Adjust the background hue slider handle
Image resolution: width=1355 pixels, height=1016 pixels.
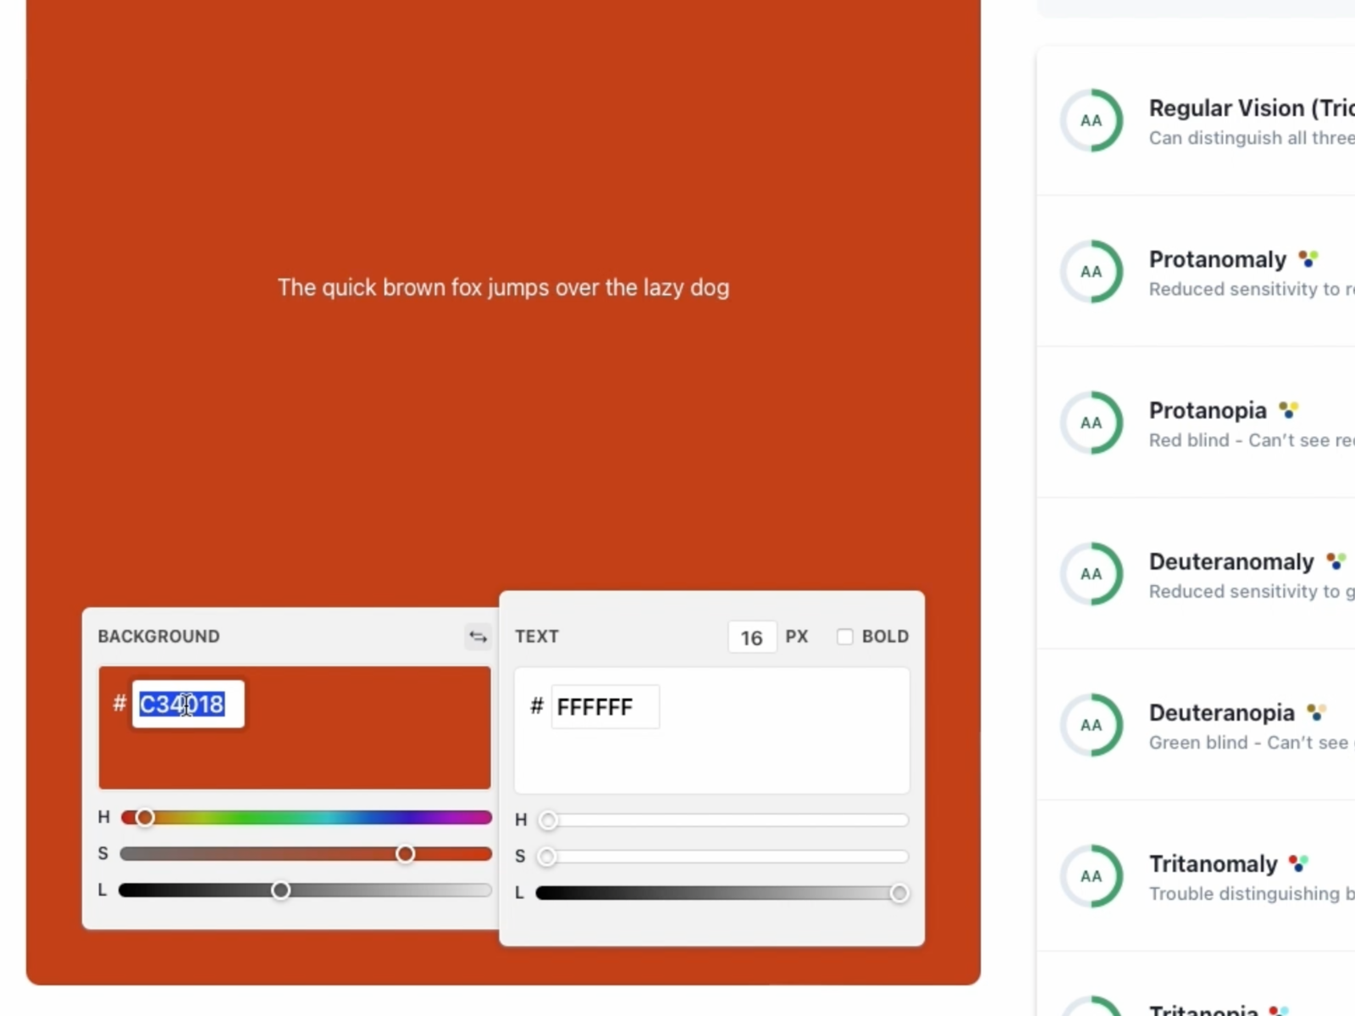coord(145,817)
